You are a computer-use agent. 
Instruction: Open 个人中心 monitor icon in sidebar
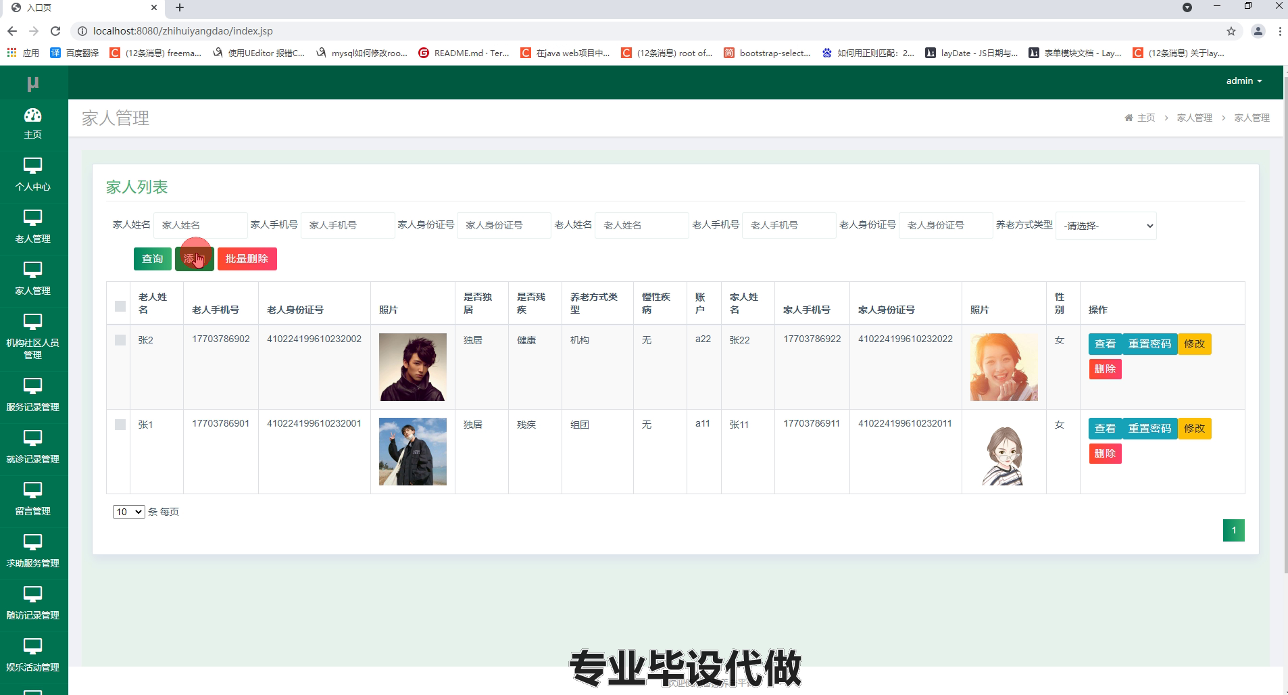32,166
